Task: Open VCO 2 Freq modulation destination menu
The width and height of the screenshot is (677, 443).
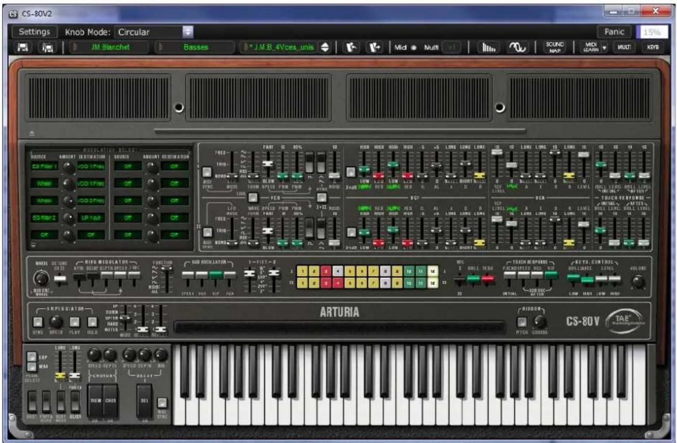Action: coord(92,200)
